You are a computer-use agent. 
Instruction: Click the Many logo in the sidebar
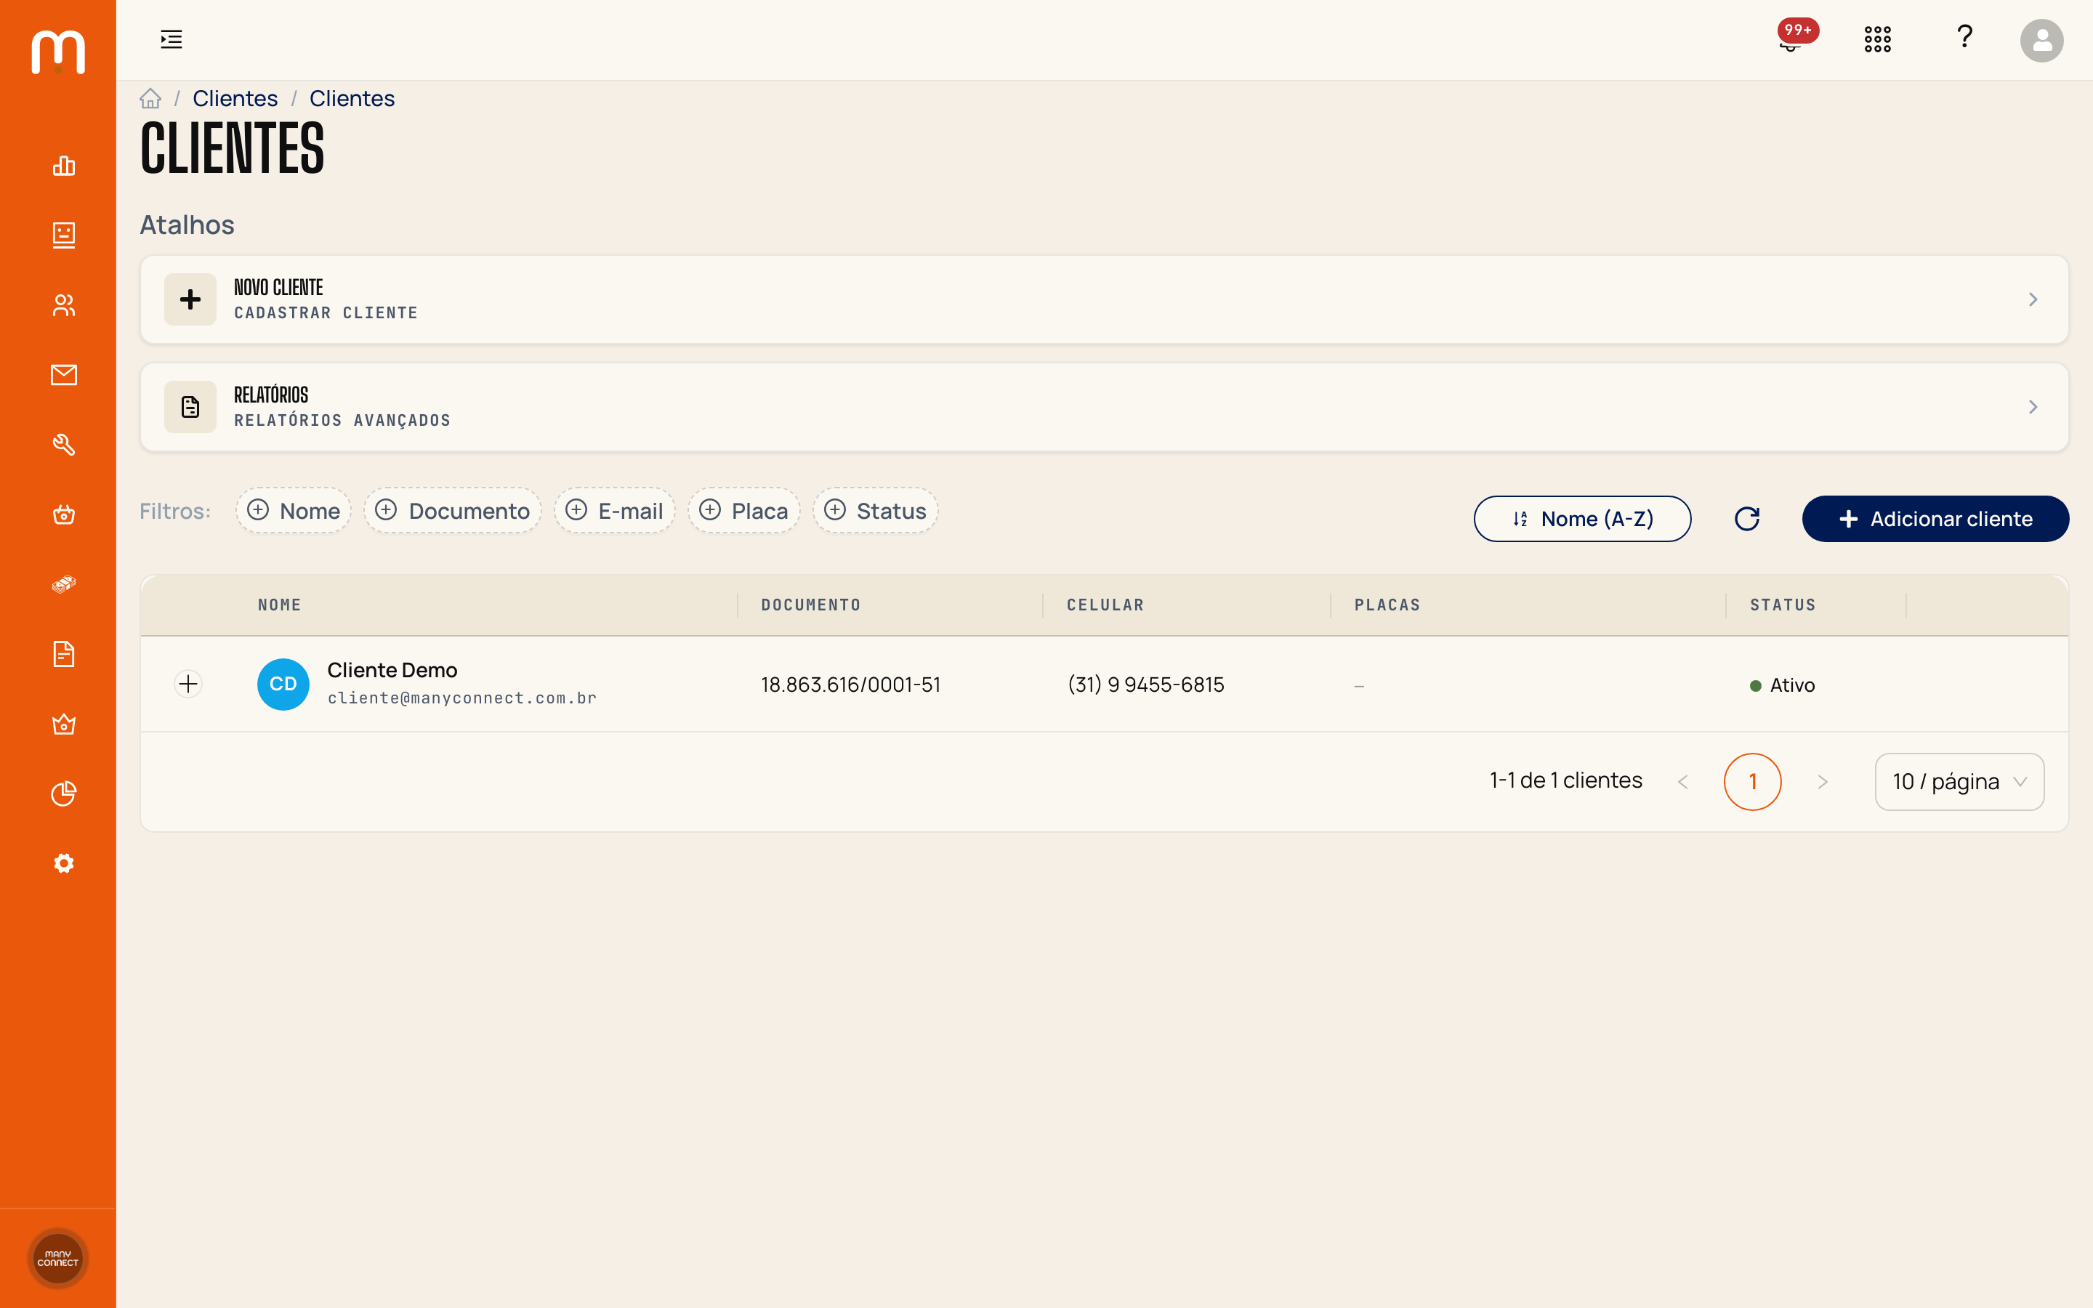pyautogui.click(x=58, y=52)
